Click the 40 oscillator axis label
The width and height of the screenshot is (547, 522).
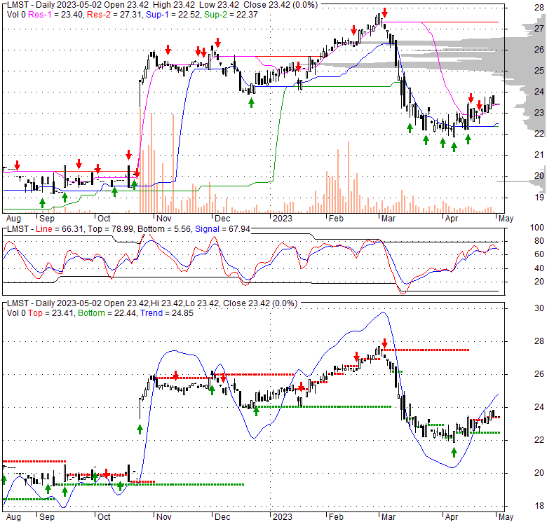(539, 268)
